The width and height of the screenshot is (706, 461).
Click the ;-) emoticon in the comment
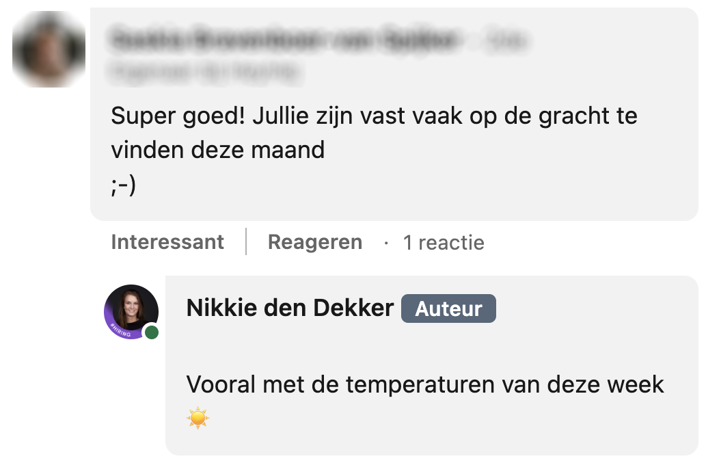point(123,183)
